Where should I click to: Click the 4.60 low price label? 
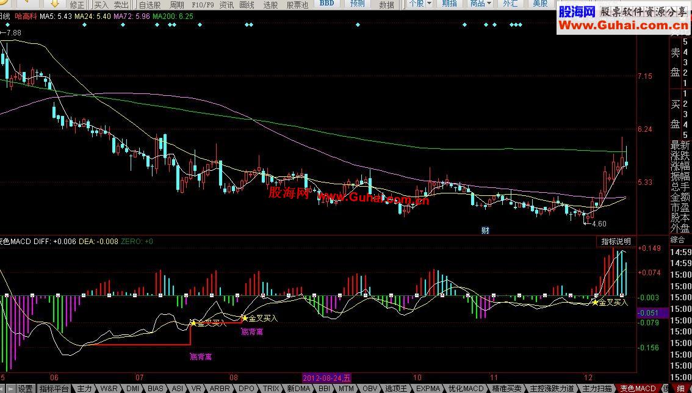click(599, 223)
